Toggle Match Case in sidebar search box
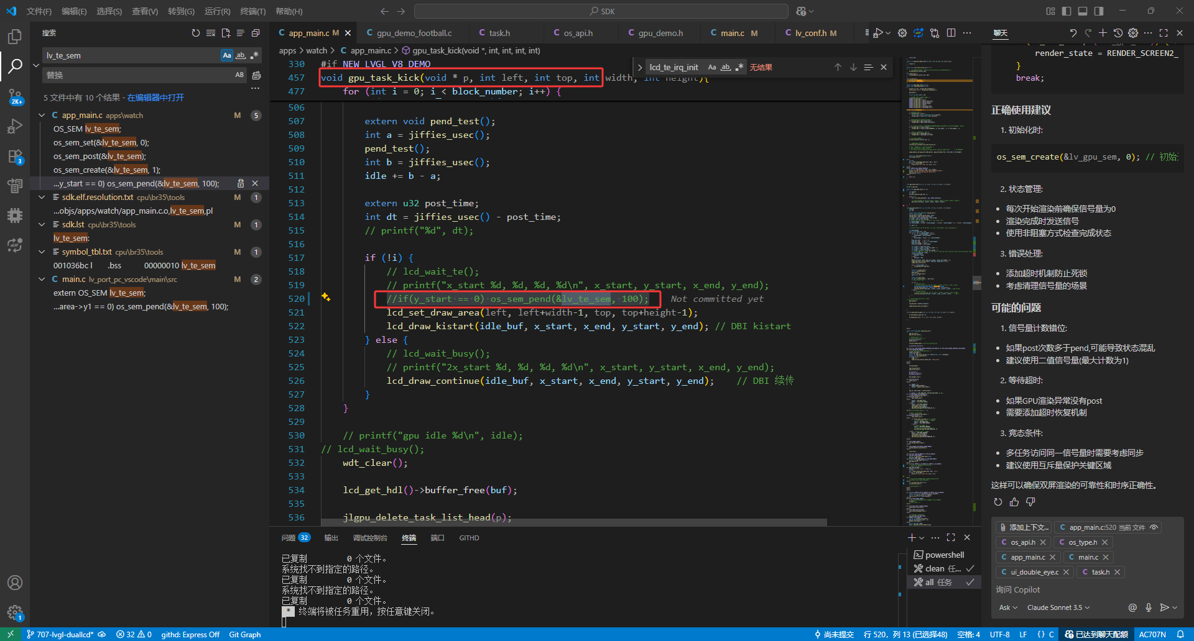This screenshot has width=1194, height=641. 227,55
